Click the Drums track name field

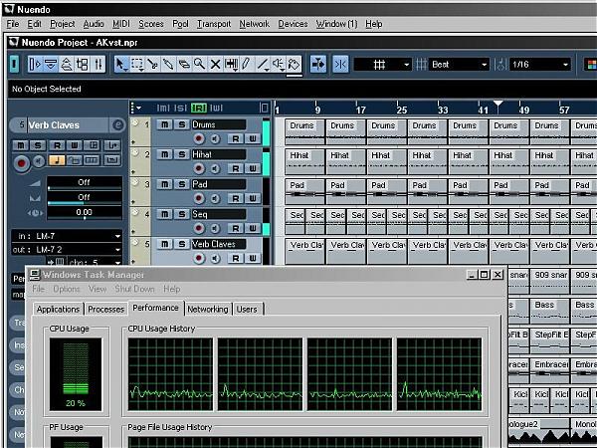(217, 124)
